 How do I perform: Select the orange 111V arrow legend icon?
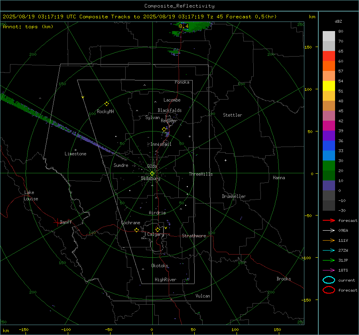tap(329, 240)
